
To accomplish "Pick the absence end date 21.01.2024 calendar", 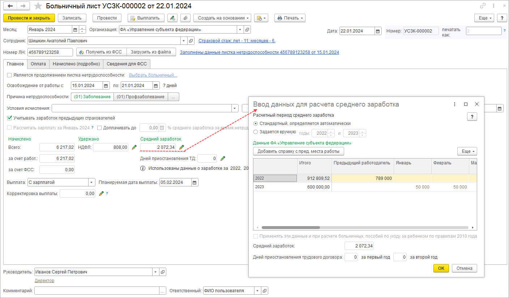I will (156, 86).
